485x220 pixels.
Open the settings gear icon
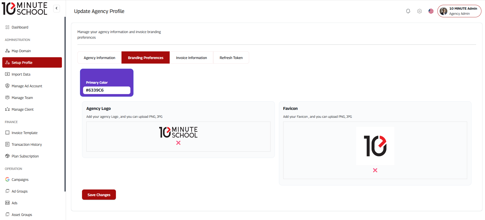click(x=420, y=11)
